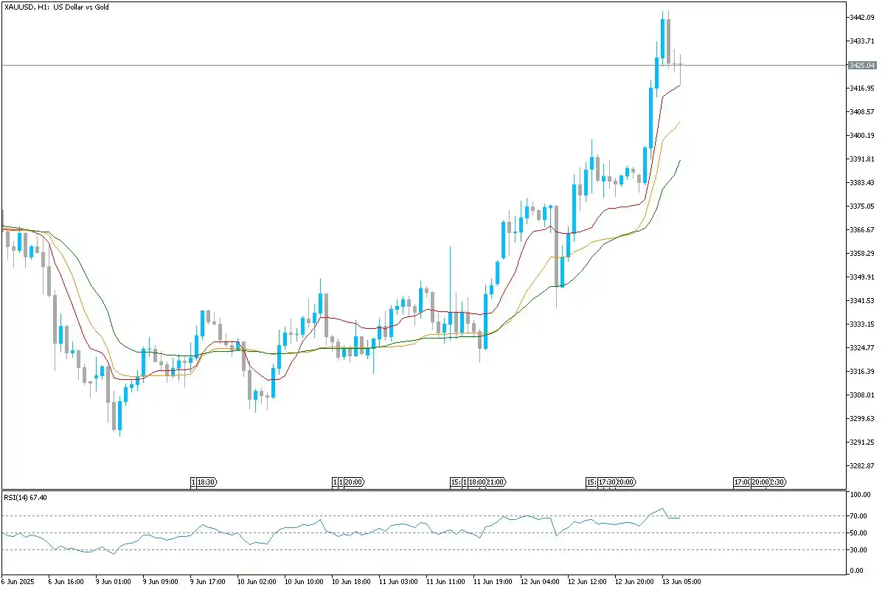Viewport: 885px width, 590px height.
Task: Click the 12 Jun 20:00 time label
Action: pos(634,581)
